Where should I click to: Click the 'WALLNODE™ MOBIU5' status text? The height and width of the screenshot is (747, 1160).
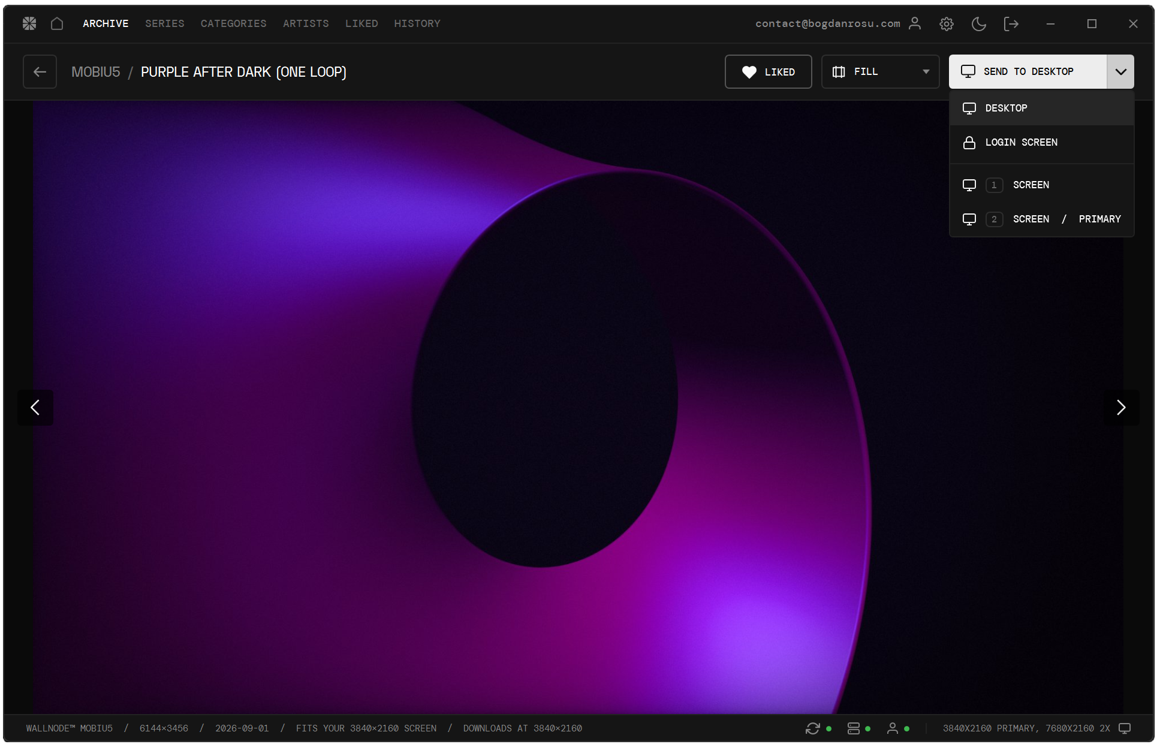[x=70, y=728]
